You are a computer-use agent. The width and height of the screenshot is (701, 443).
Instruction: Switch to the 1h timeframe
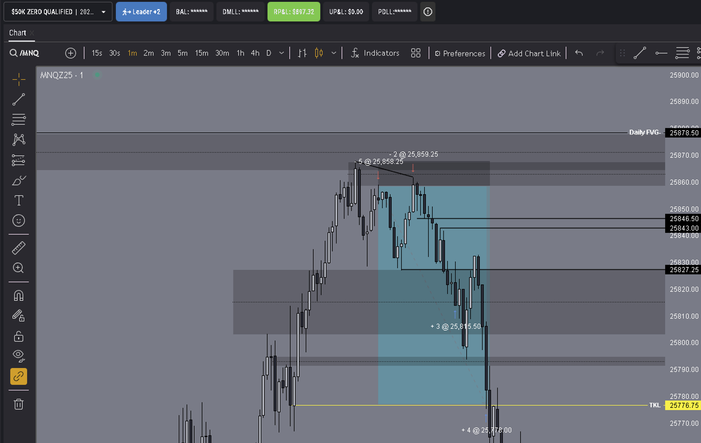click(240, 53)
